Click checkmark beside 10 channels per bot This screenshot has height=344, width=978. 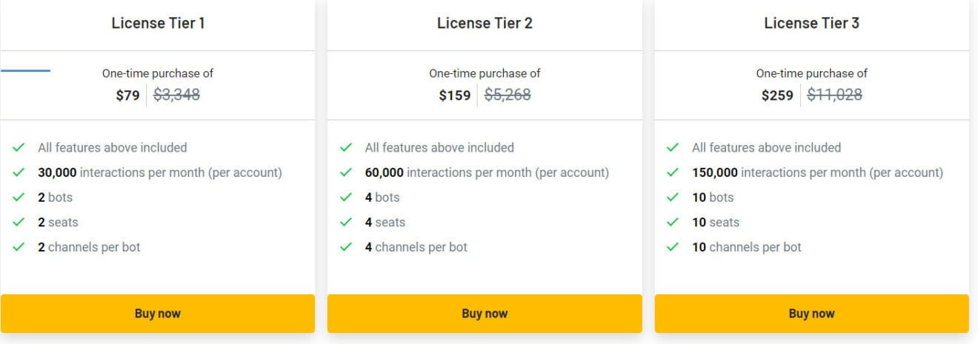pyautogui.click(x=673, y=247)
